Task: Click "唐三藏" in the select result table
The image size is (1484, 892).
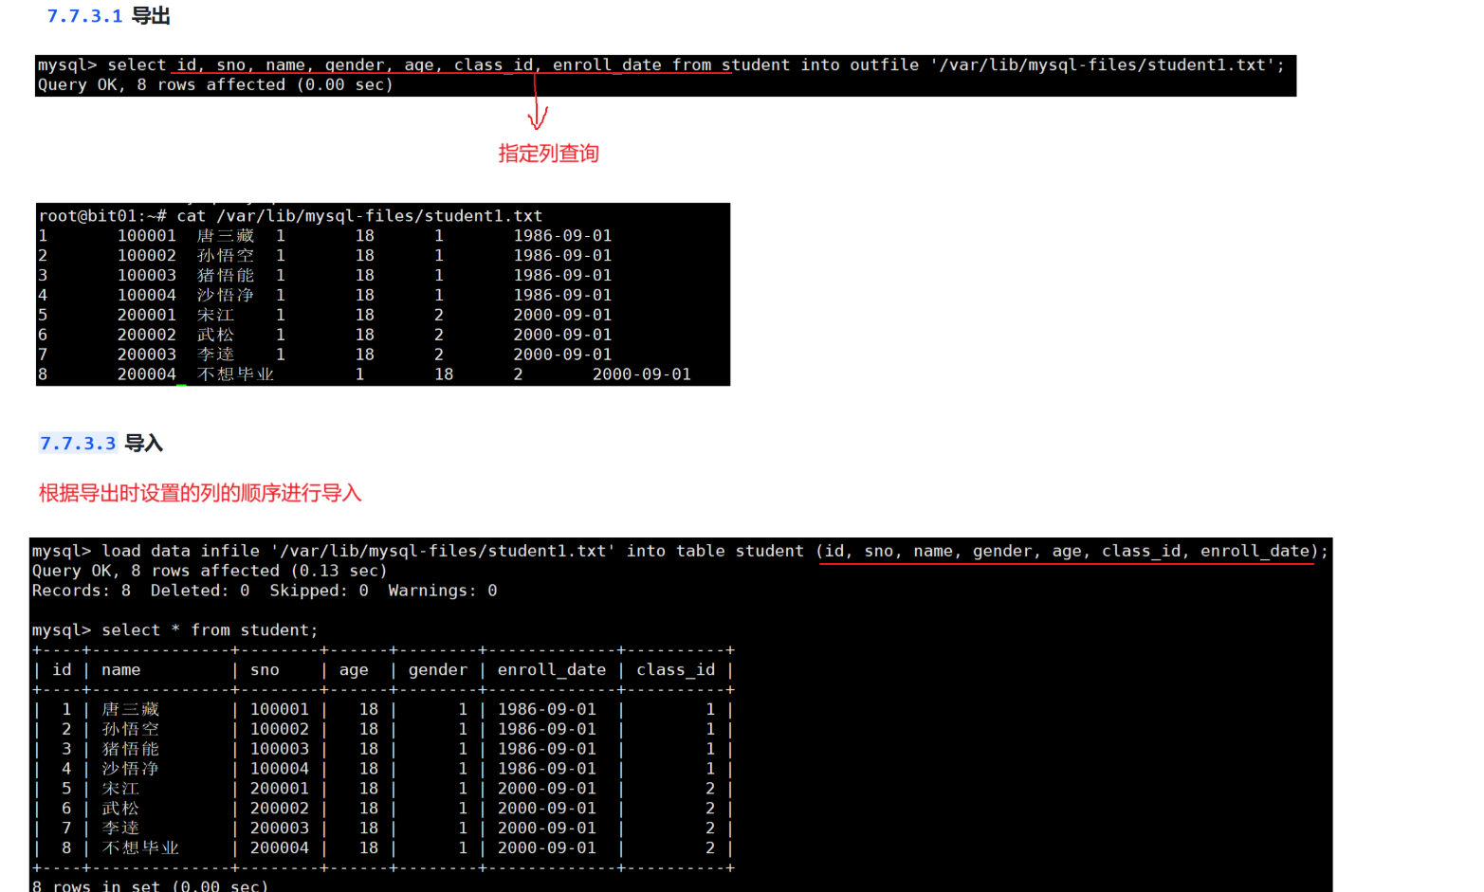Action: (131, 710)
